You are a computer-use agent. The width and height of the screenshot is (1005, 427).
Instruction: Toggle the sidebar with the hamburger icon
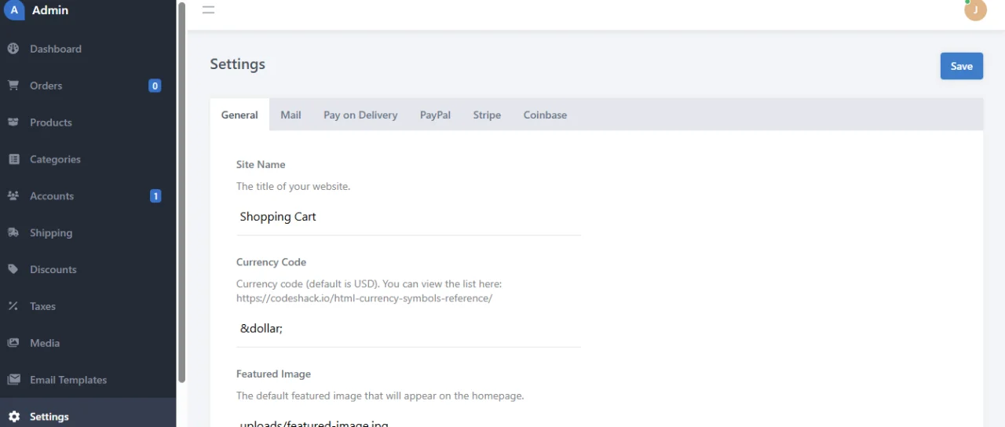click(208, 10)
